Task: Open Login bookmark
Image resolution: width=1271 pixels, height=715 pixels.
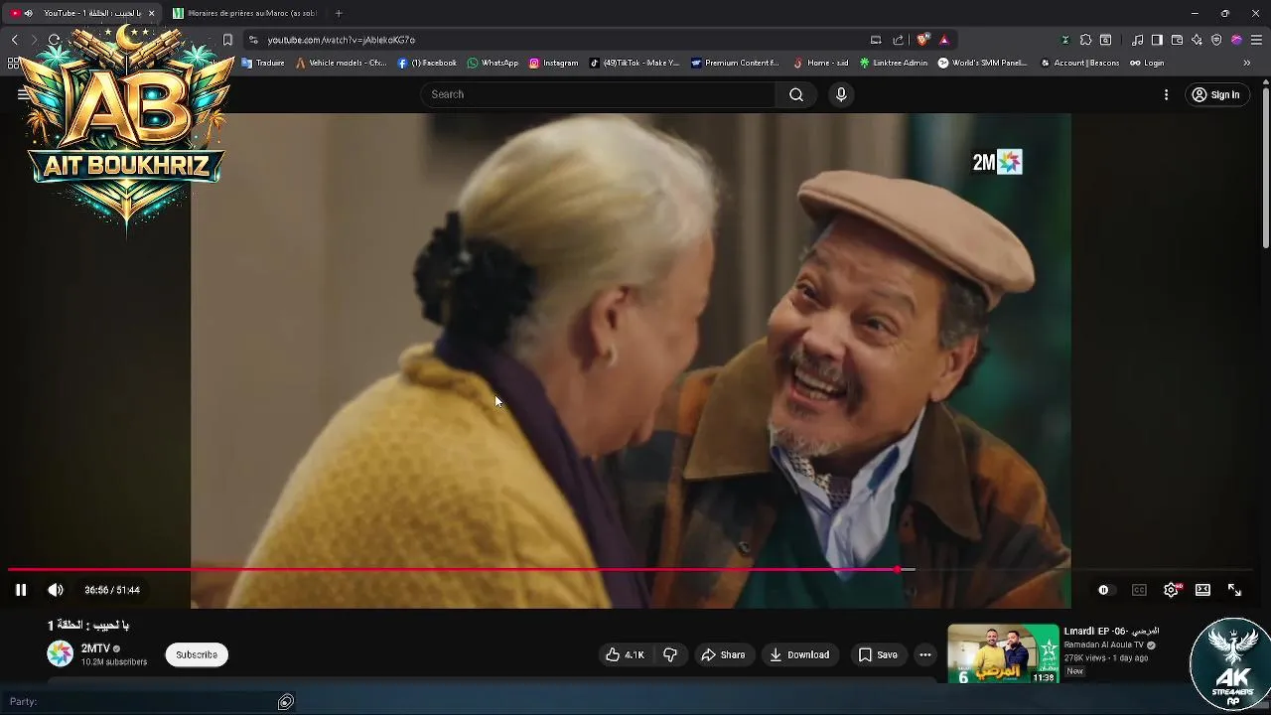Action: coord(1147,63)
